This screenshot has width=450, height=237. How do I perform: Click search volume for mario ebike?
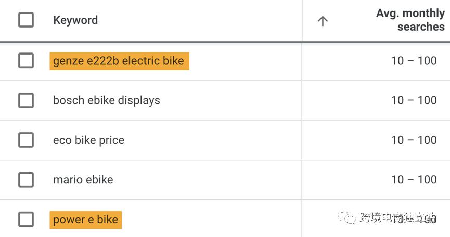(414, 180)
